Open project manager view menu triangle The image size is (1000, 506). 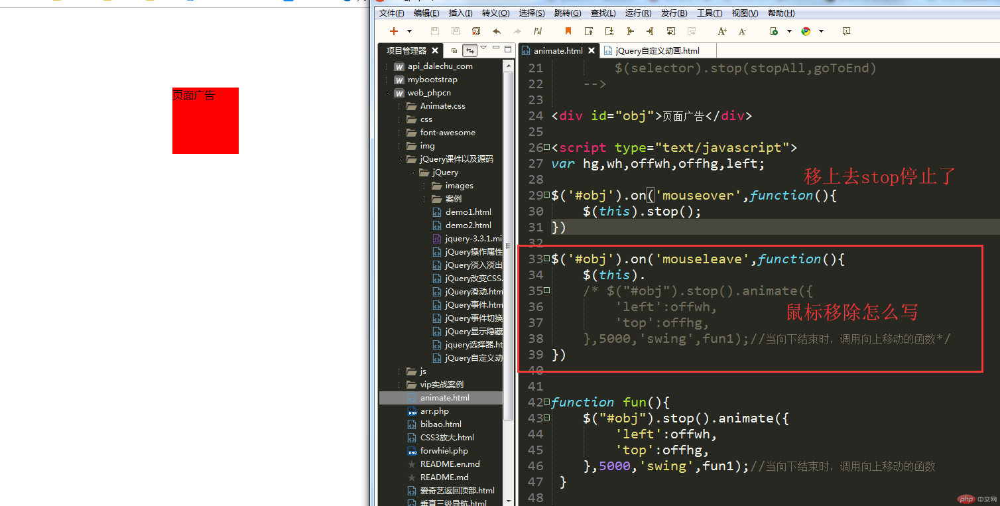(483, 47)
